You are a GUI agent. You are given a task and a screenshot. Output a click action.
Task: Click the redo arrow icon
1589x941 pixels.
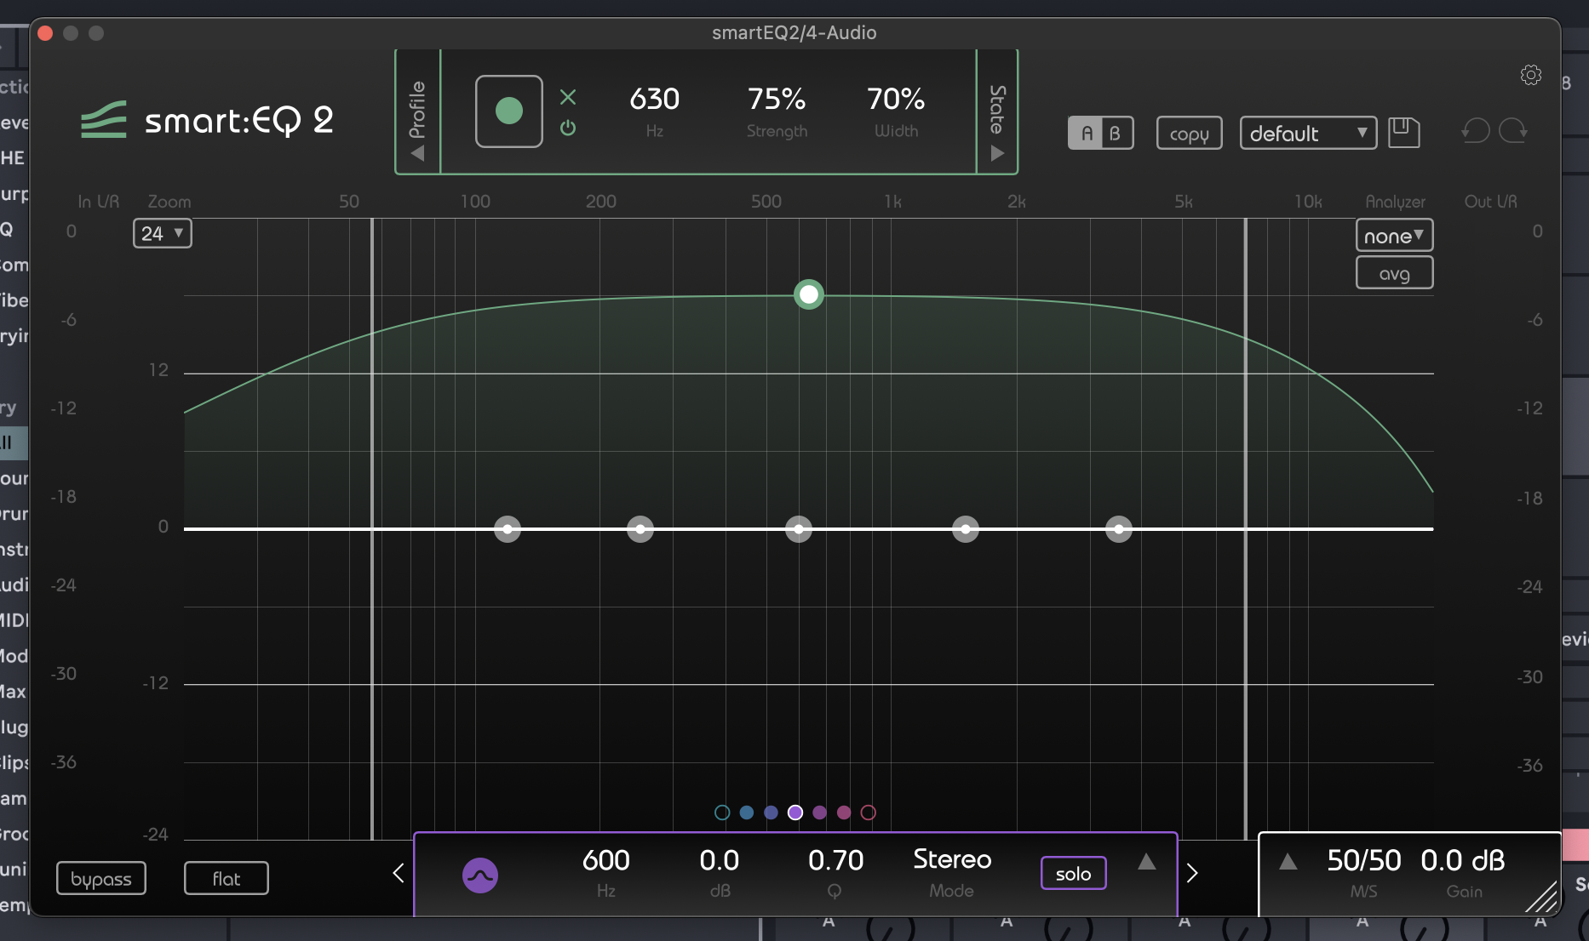pos(1513,131)
